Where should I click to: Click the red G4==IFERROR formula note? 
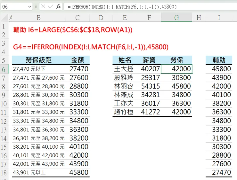click(x=91, y=47)
